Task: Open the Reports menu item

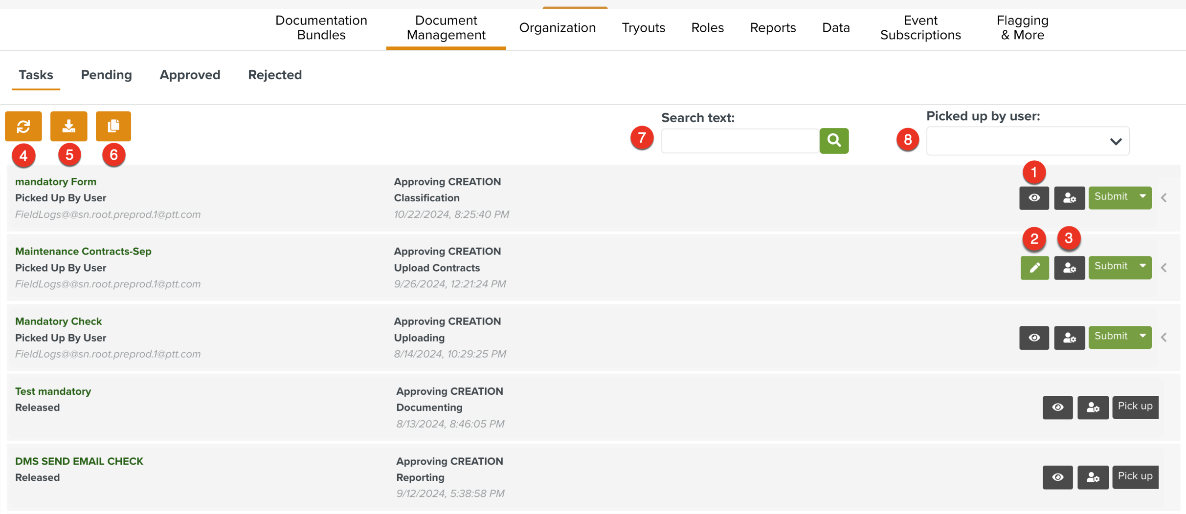Action: point(773,28)
